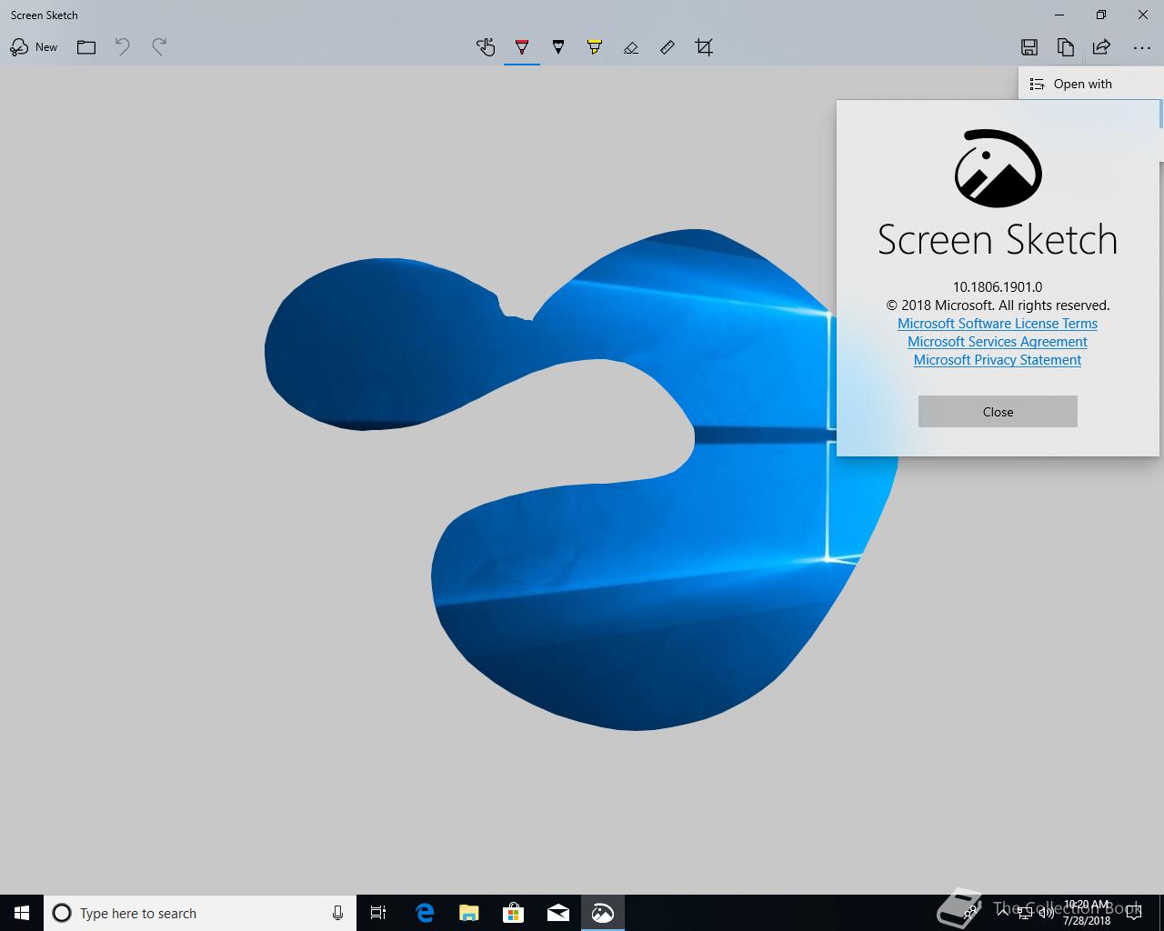Screen dimensions: 1164x931
Task: Select the black Pencil tool
Action: coord(558,47)
